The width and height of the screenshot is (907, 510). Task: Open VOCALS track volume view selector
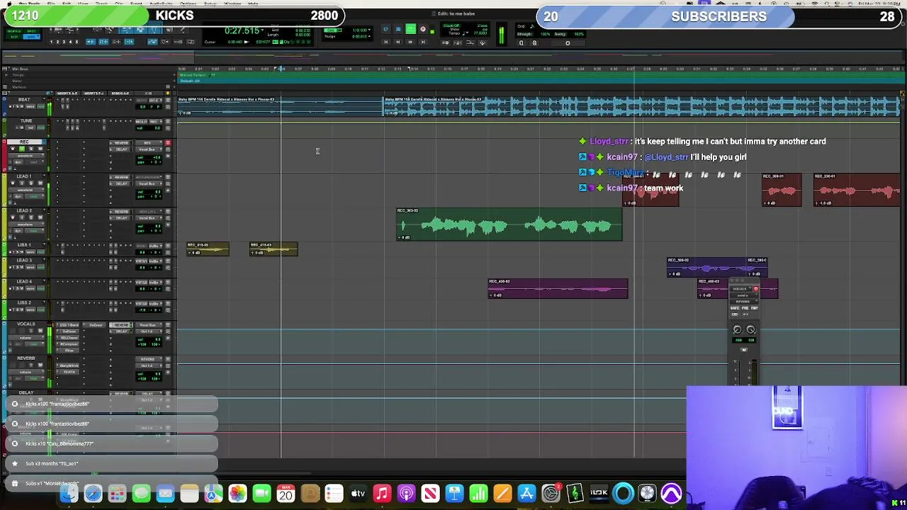(26, 338)
